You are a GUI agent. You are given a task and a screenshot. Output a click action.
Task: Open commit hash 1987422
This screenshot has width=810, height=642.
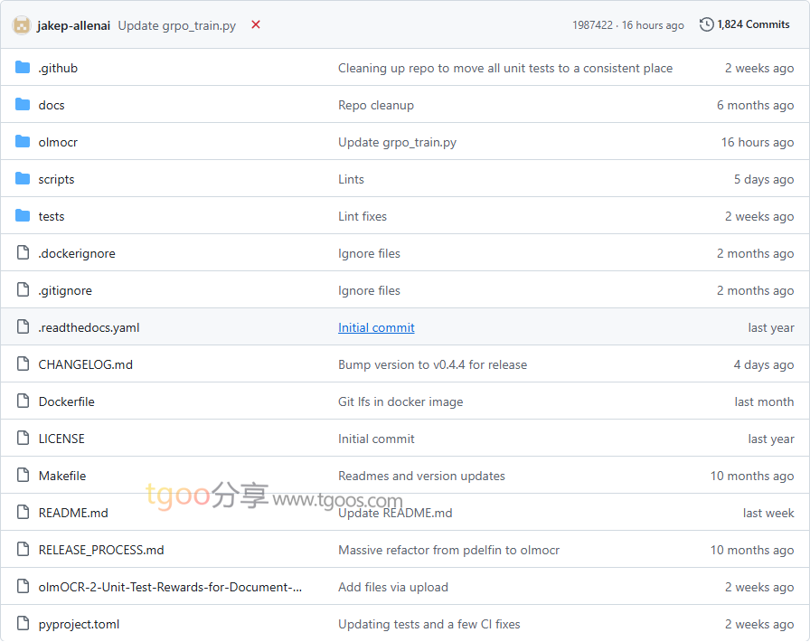coord(592,25)
